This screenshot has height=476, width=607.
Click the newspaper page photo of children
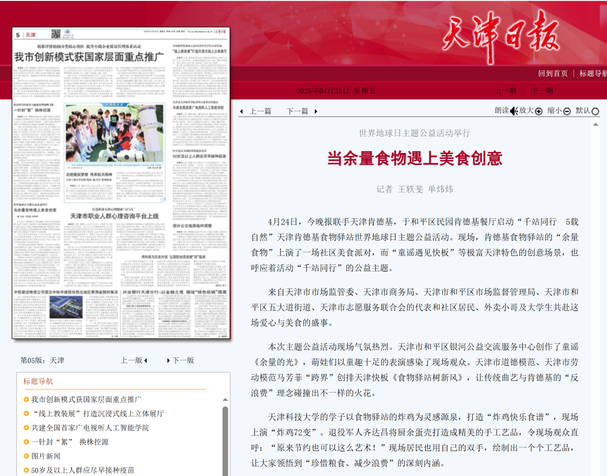(116, 134)
